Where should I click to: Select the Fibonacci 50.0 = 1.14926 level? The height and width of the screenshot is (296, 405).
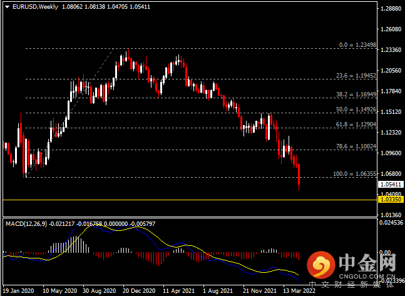point(356,110)
